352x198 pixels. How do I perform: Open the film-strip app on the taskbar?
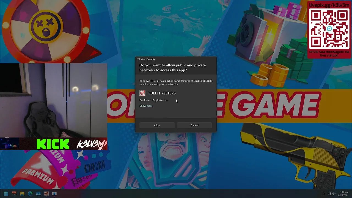[x=54, y=194]
